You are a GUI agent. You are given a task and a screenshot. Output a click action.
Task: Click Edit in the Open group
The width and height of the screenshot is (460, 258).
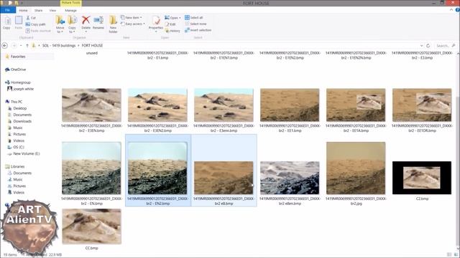pyautogui.click(x=170, y=24)
